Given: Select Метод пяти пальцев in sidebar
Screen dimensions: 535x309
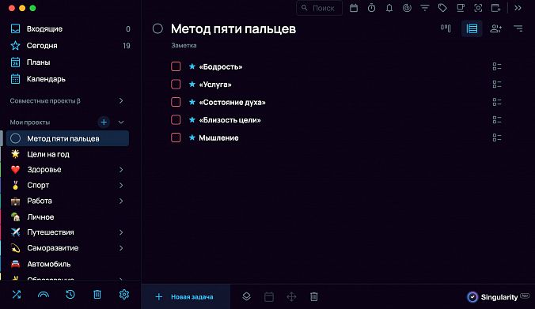Looking at the screenshot, I should click(x=67, y=138).
